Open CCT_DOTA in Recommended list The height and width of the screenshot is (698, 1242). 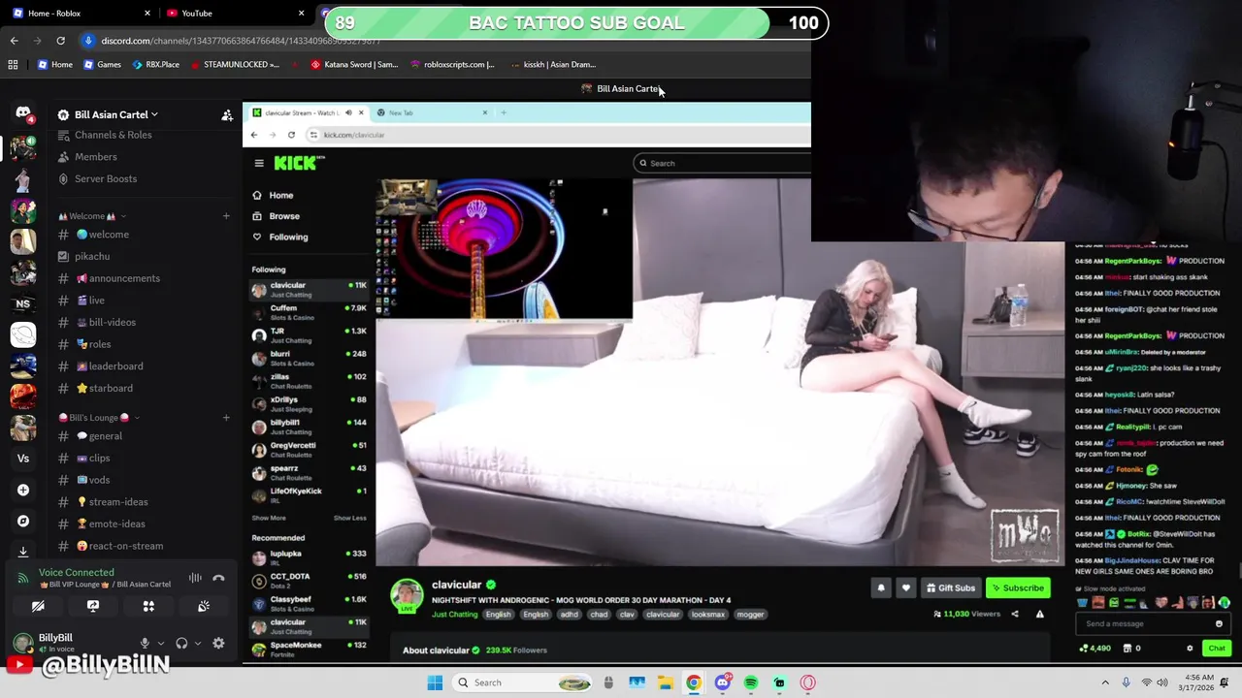(x=309, y=581)
